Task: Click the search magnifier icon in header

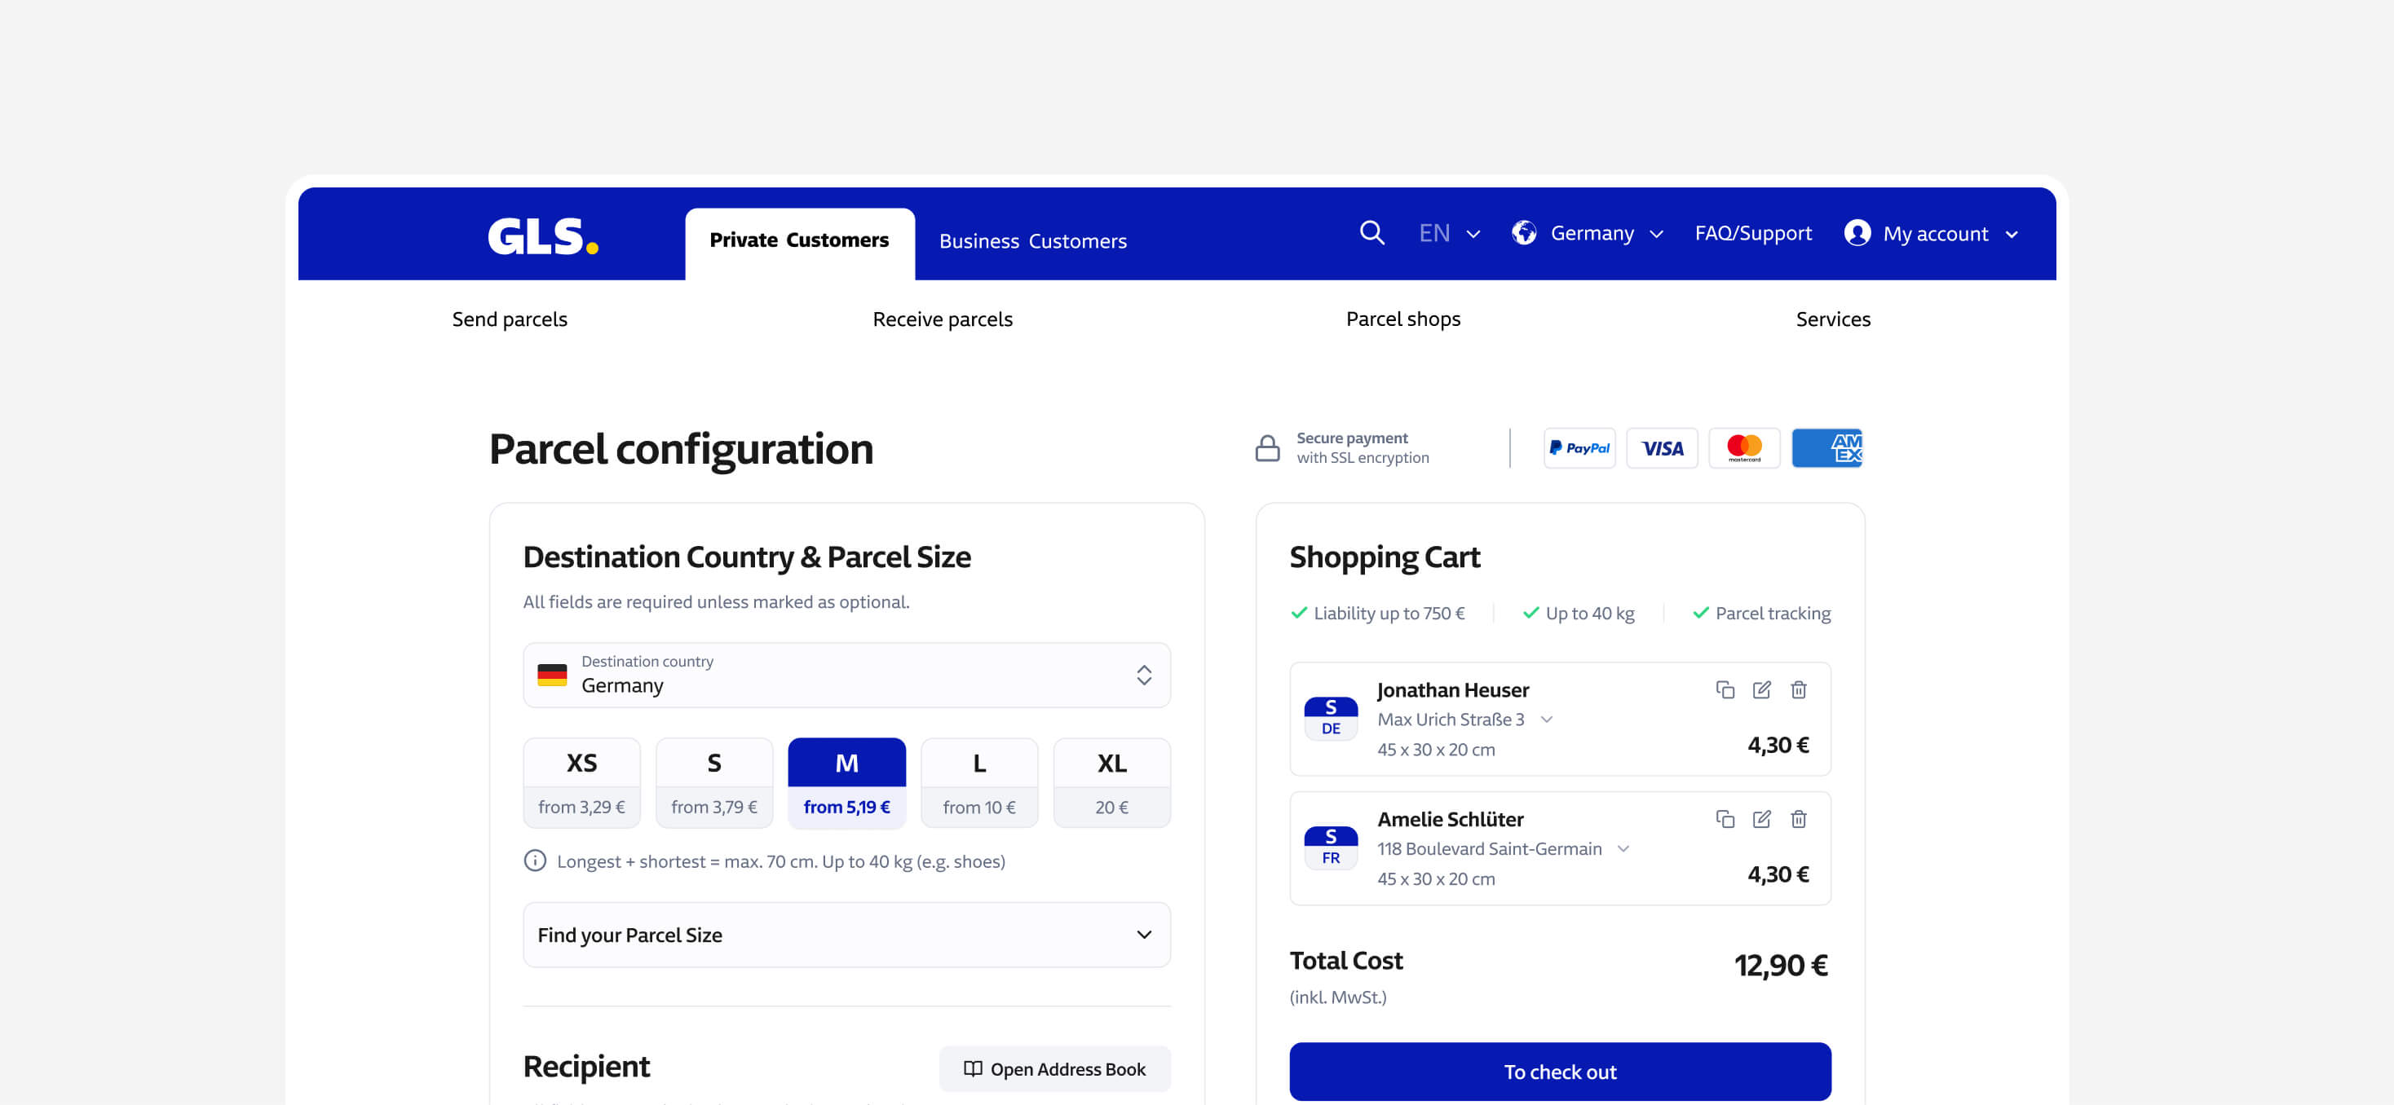Action: [x=1371, y=232]
